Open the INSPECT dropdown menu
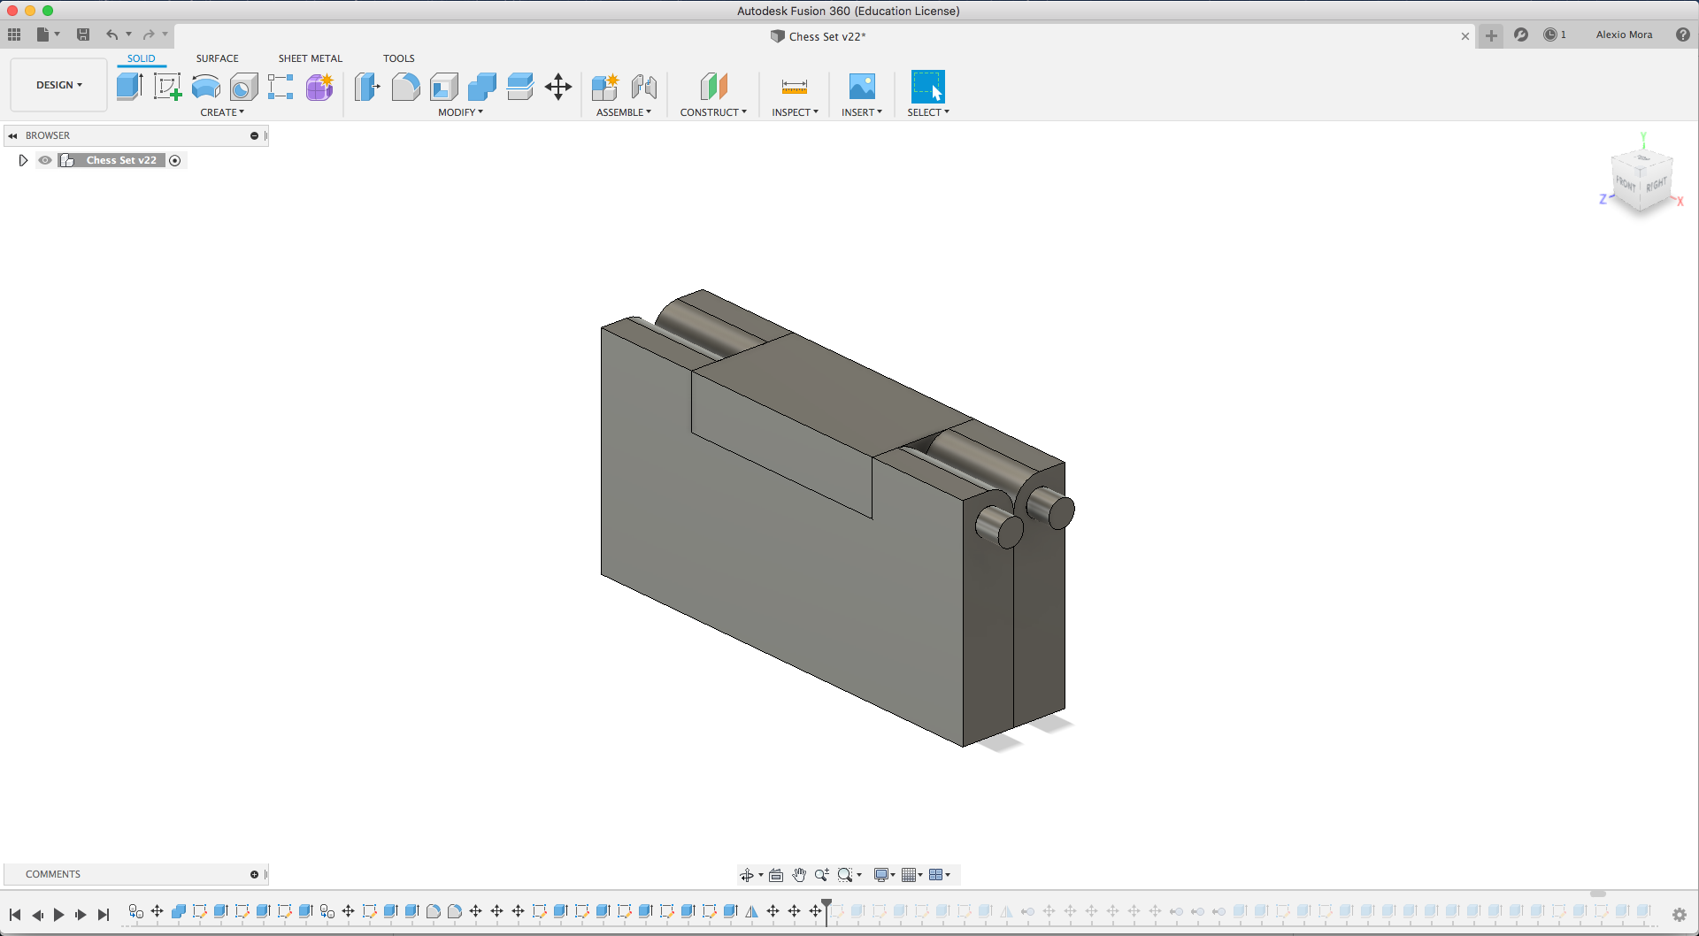 click(795, 112)
